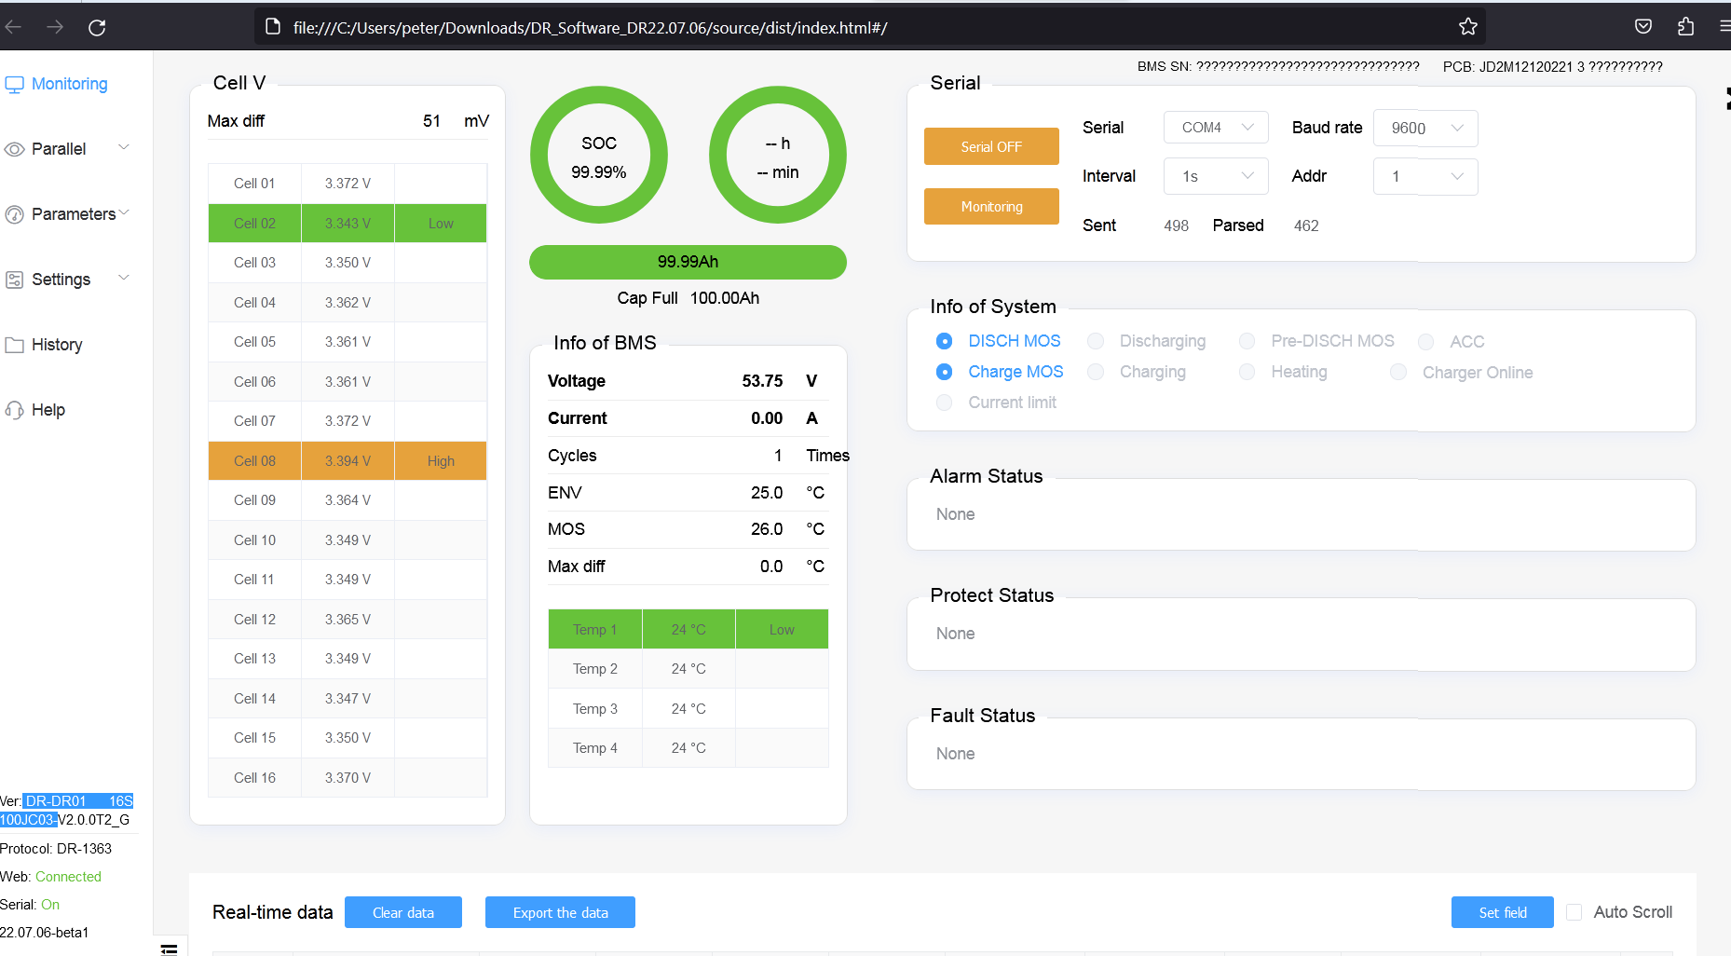Screen dimensions: 1731x956
Task: Click the Settings icon in sidebar
Action: [14, 280]
